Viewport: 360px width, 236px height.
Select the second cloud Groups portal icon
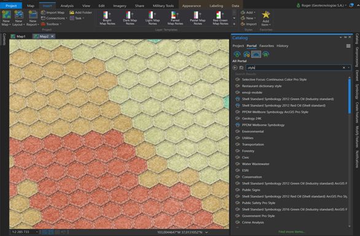click(246, 55)
